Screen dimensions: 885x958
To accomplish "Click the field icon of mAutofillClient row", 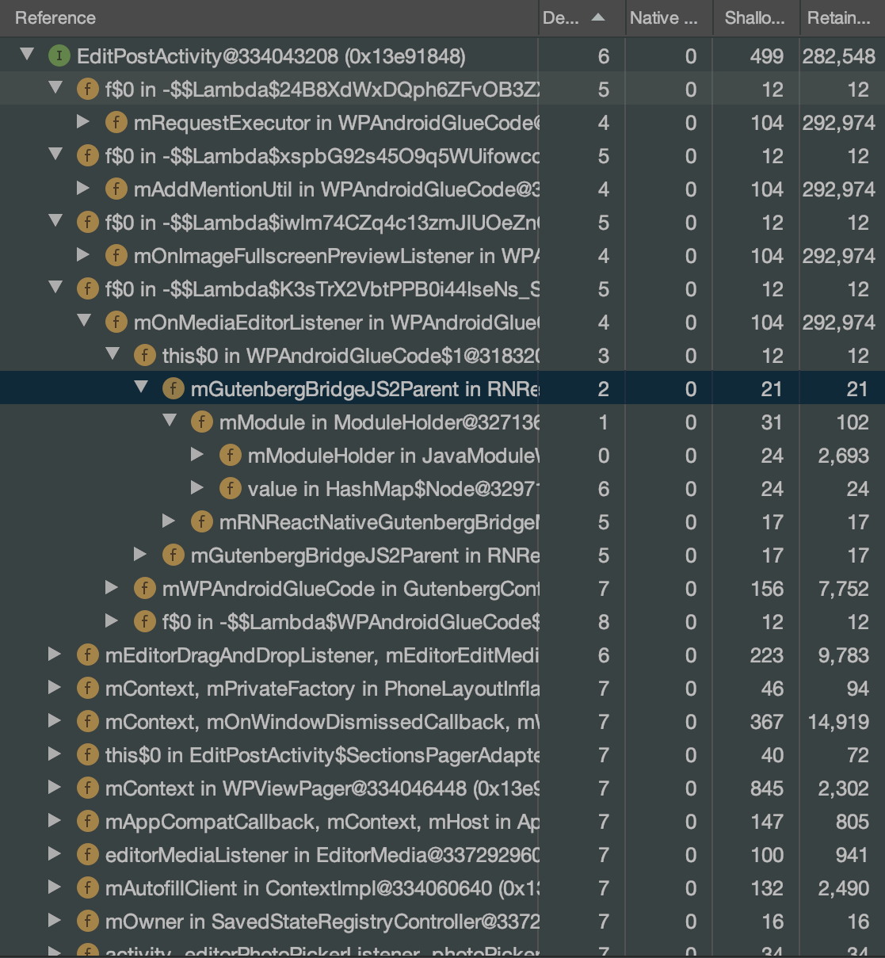I will pos(87,887).
